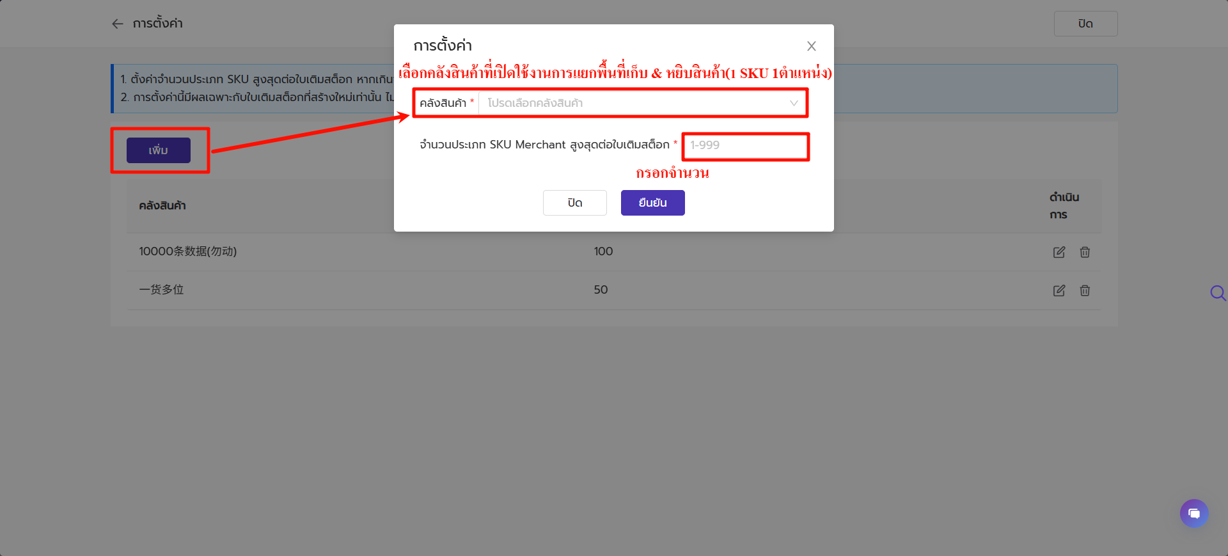The width and height of the screenshot is (1228, 556).
Task: Click the chevron arrow in warehouse selector
Action: [794, 103]
